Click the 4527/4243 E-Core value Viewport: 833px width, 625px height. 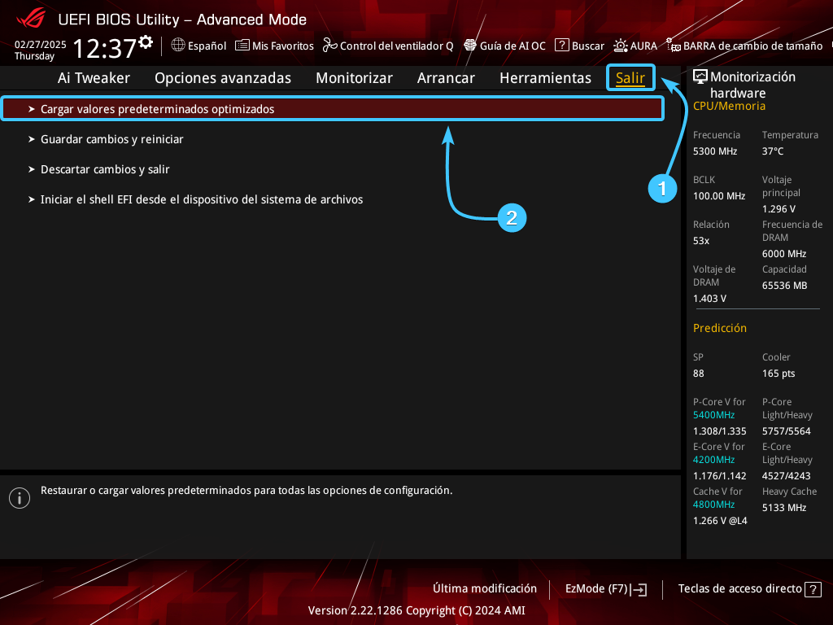pyautogui.click(x=787, y=475)
